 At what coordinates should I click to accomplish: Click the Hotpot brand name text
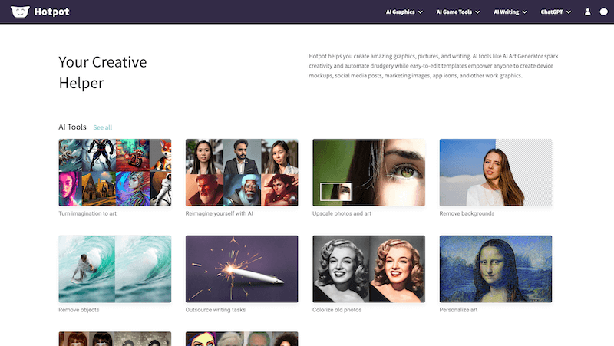point(51,12)
